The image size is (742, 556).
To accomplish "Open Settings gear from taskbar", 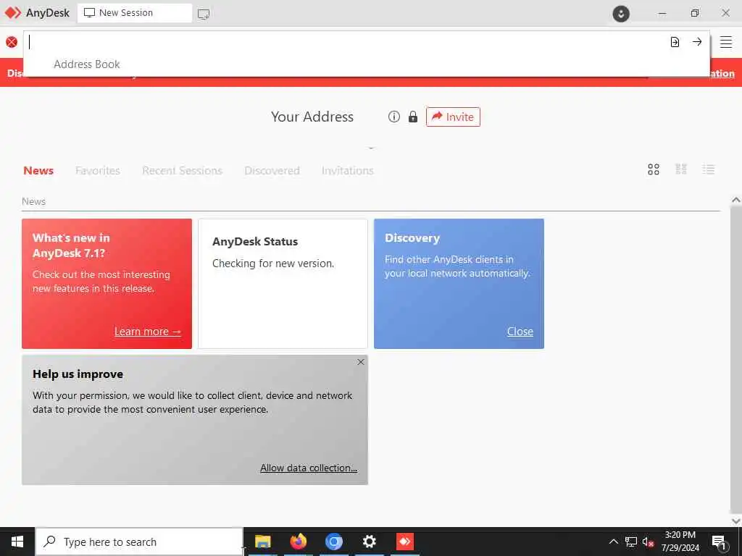I will pos(369,542).
